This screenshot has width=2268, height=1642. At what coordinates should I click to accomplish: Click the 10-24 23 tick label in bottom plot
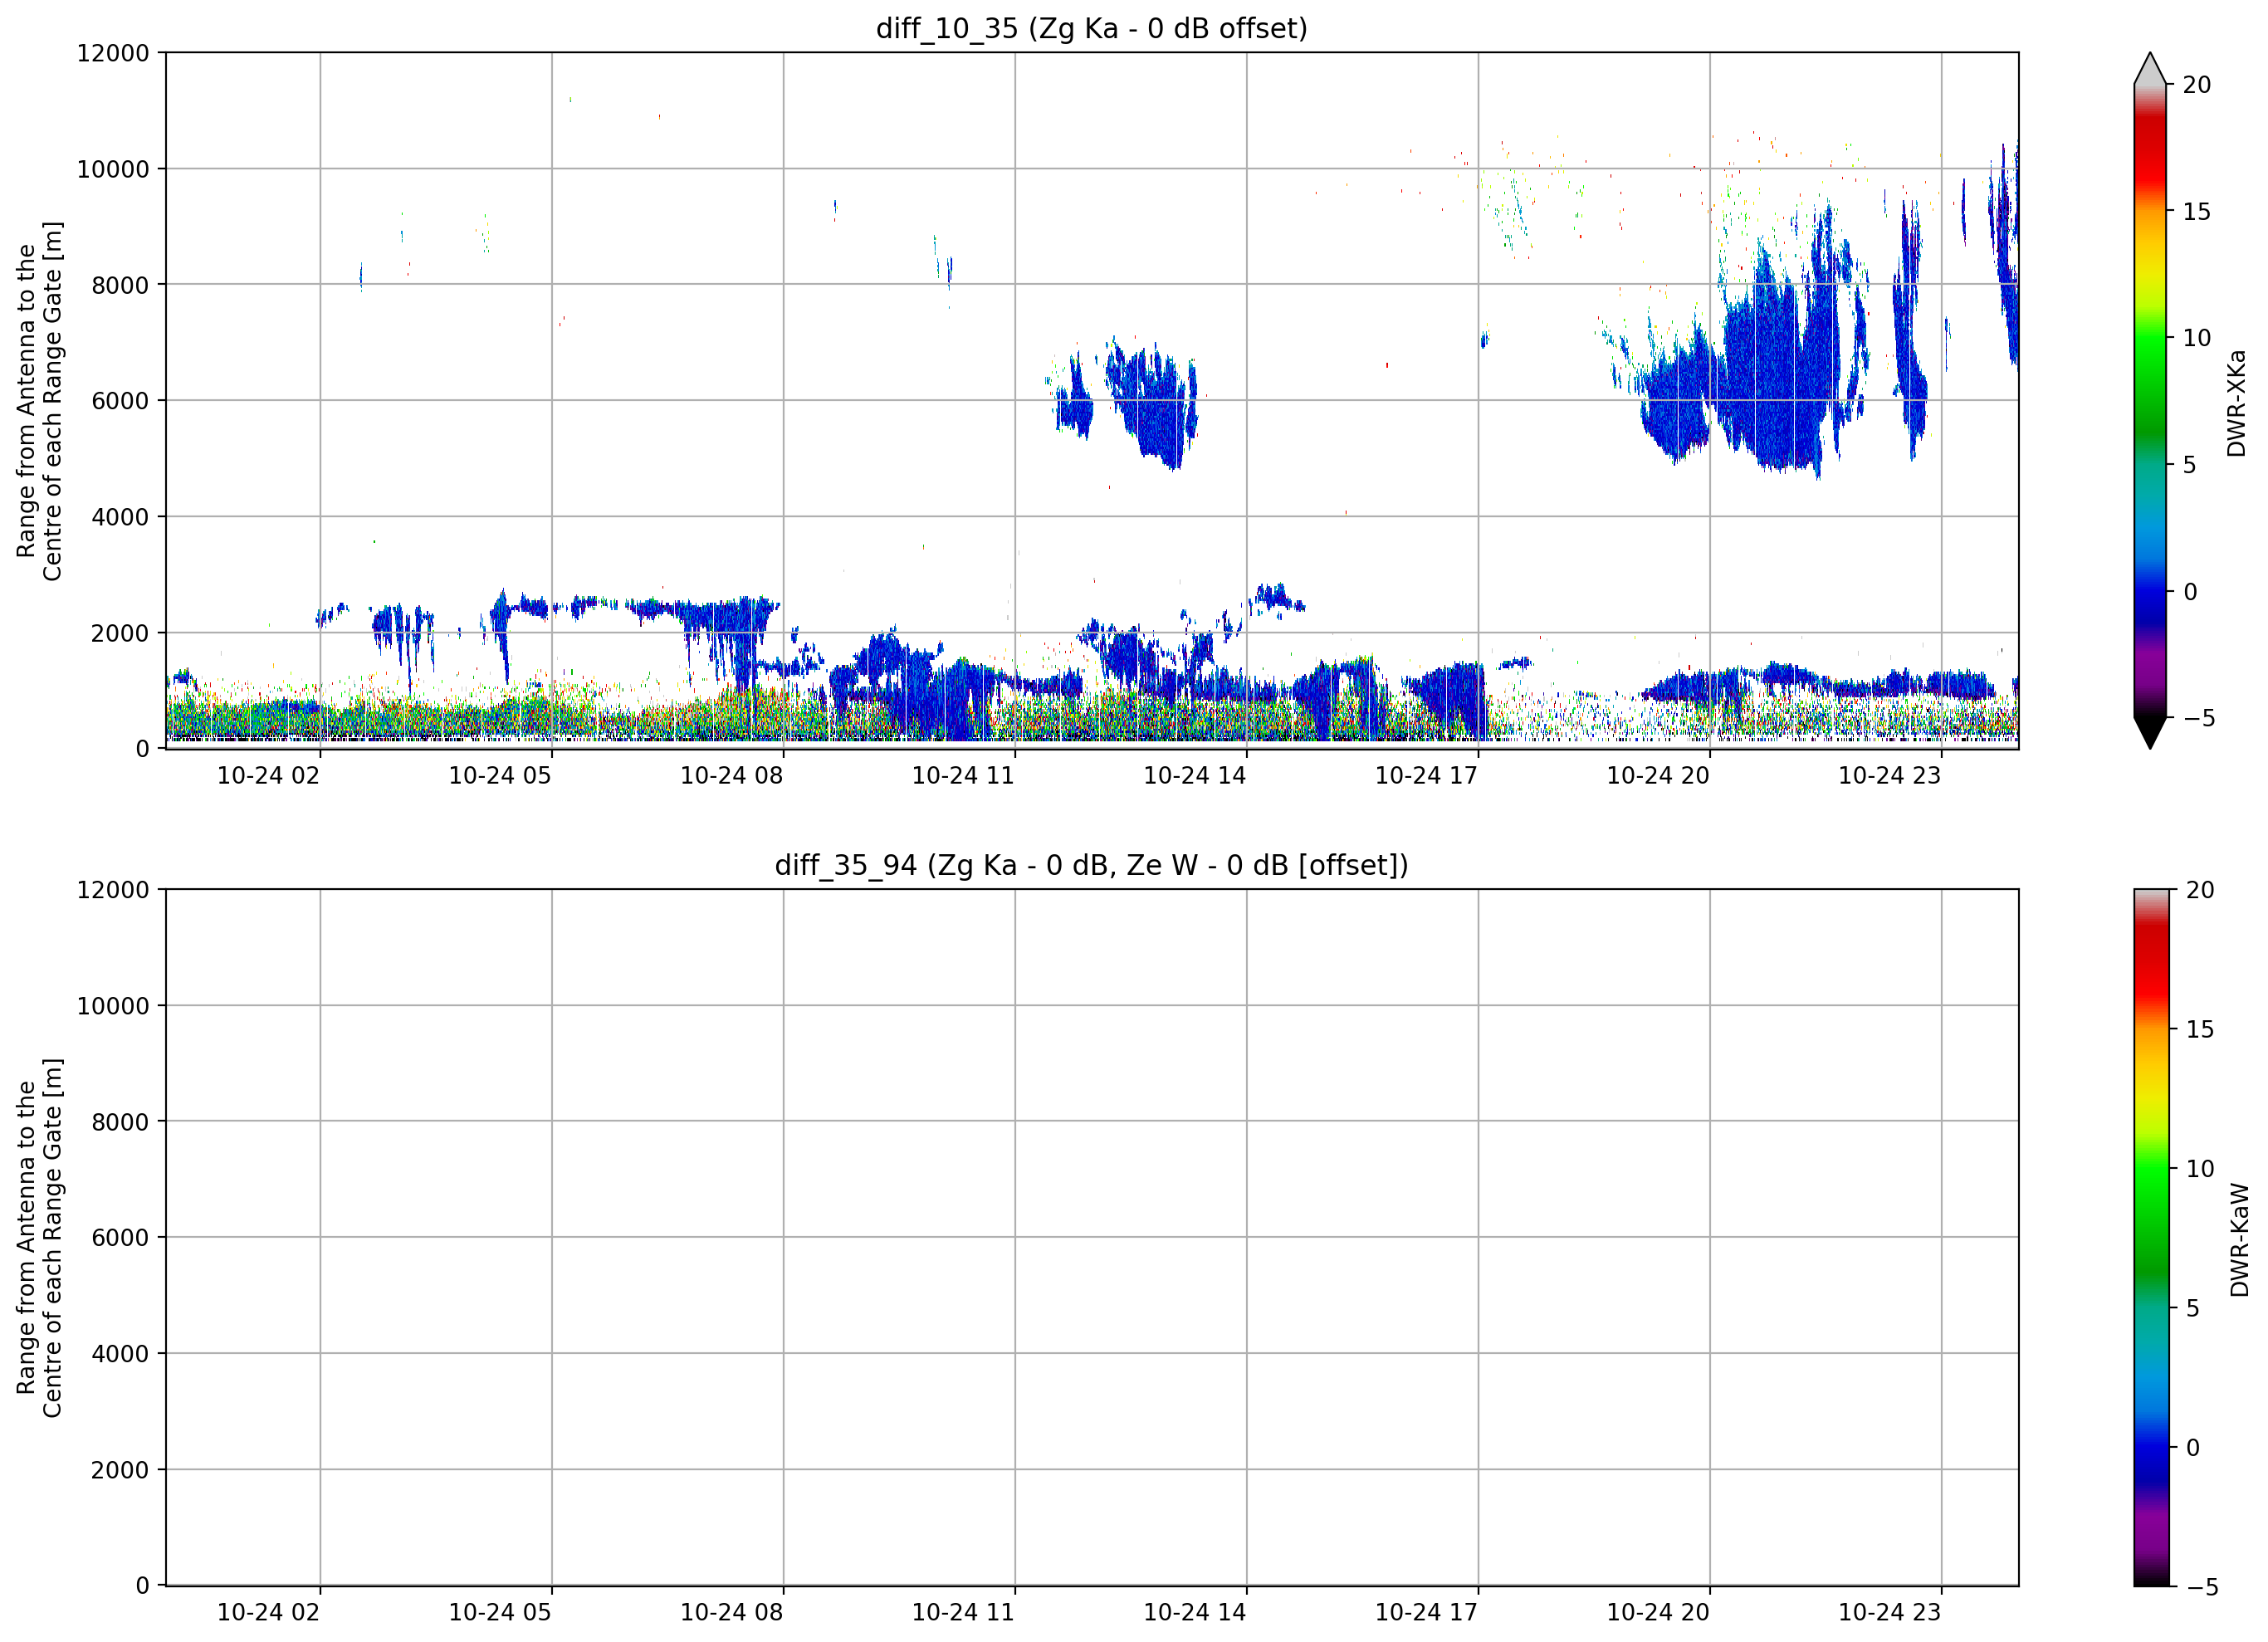[x=1890, y=1613]
